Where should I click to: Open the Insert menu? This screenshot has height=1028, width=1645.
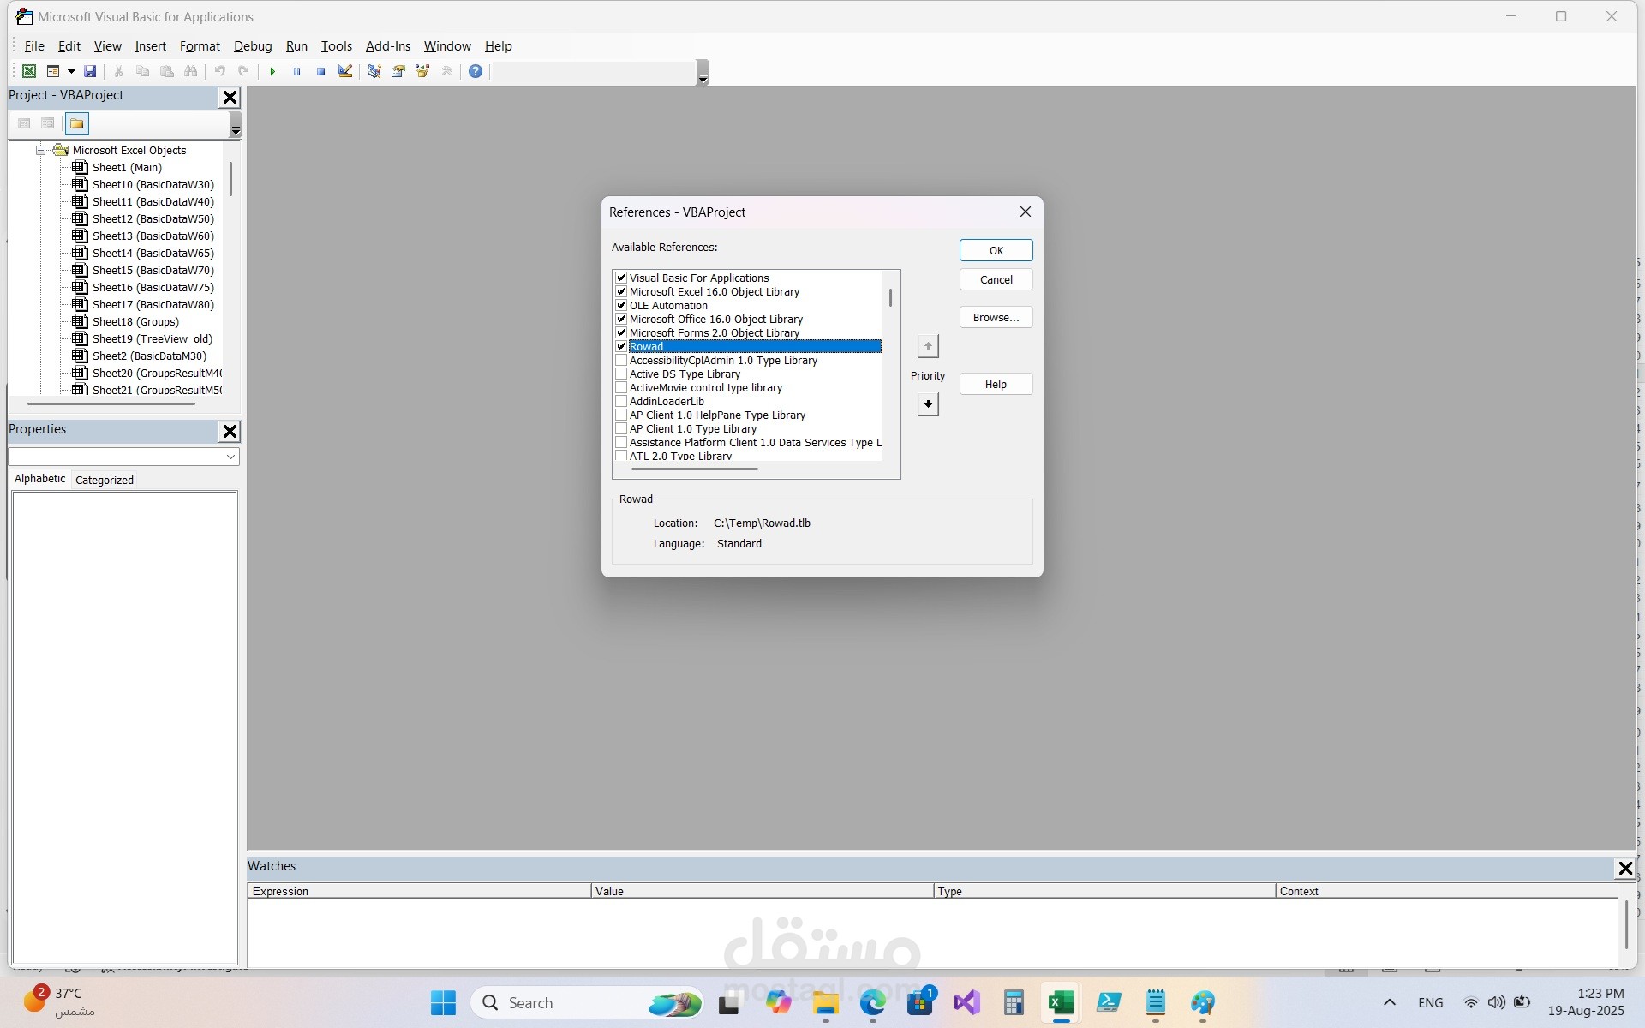click(x=150, y=46)
